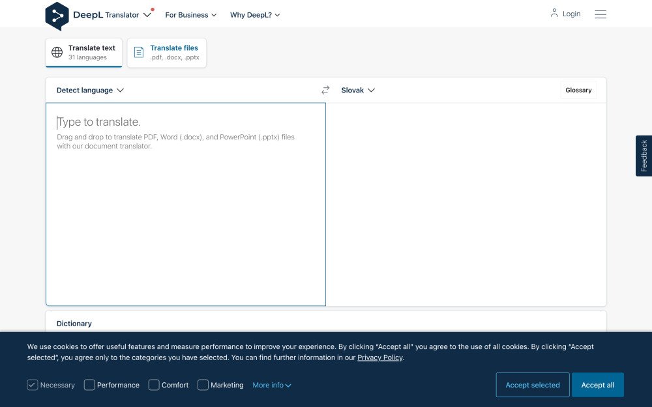Open the Slovak target language dropdown
The width and height of the screenshot is (652, 407).
click(x=358, y=91)
